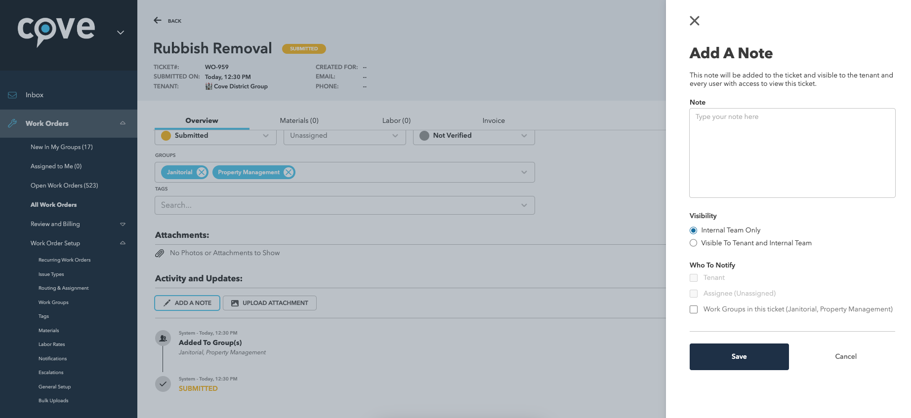This screenshot has height=418, width=911.
Task: Click the gray Not Verified dot
Action: click(424, 136)
